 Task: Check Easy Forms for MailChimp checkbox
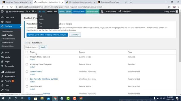[x=27, y=79]
